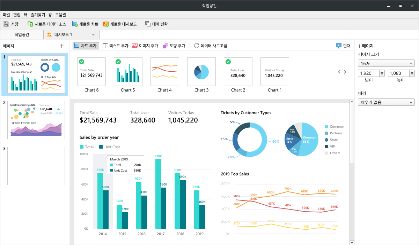Screen dimensions: 419x245
Task: Expand the 대시보드 1 tab dropdown arrow
Action: [93, 34]
